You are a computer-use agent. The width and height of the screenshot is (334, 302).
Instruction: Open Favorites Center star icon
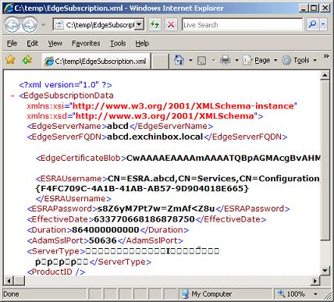(10, 60)
